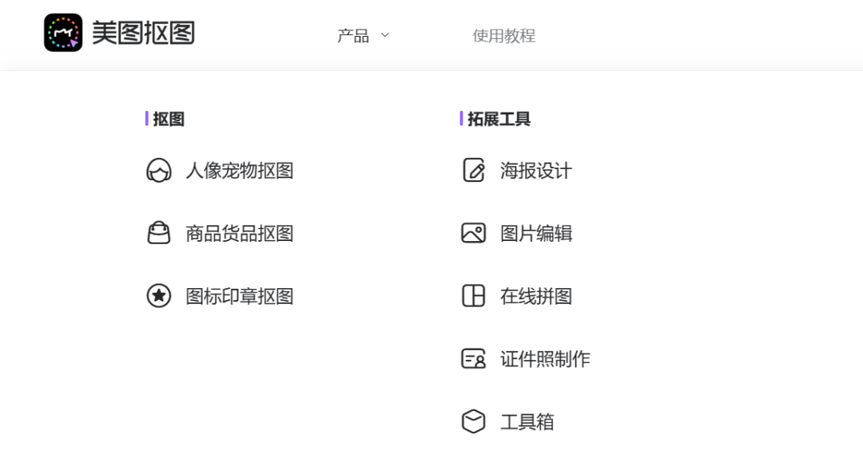The image size is (863, 458).
Task: Click the picture icon beside 图片编辑
Action: click(x=473, y=233)
